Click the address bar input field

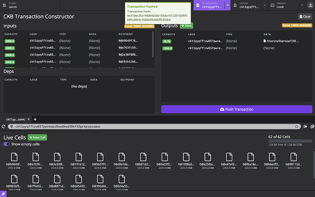point(154,126)
